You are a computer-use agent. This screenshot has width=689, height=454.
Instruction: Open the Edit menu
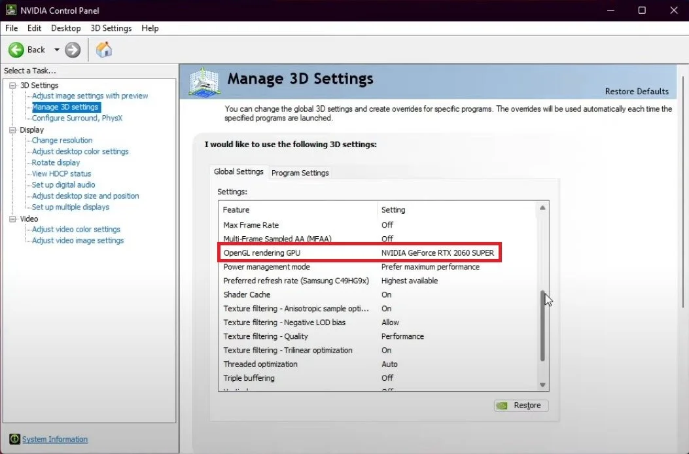[x=34, y=28]
